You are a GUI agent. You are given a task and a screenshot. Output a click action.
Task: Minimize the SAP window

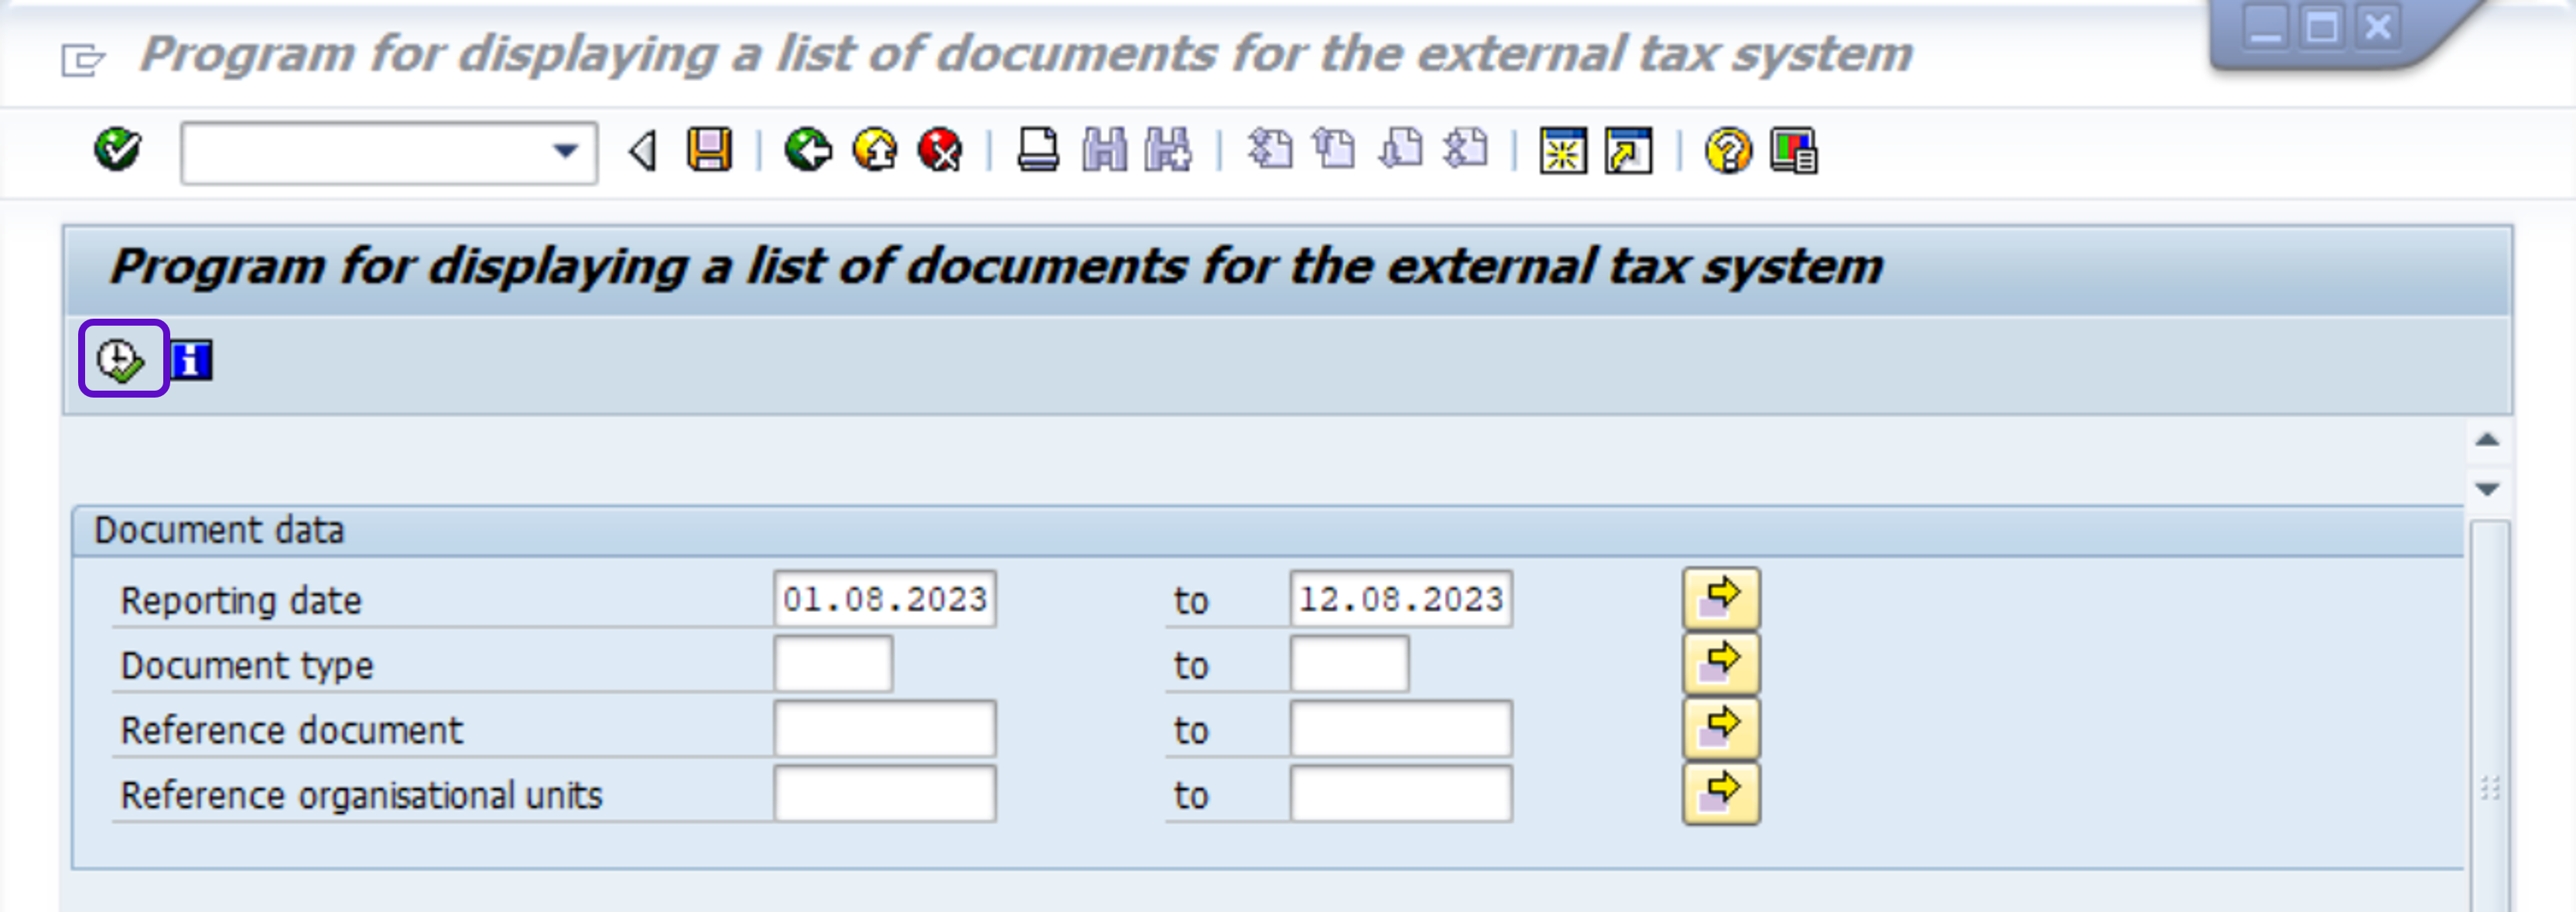(x=2265, y=27)
